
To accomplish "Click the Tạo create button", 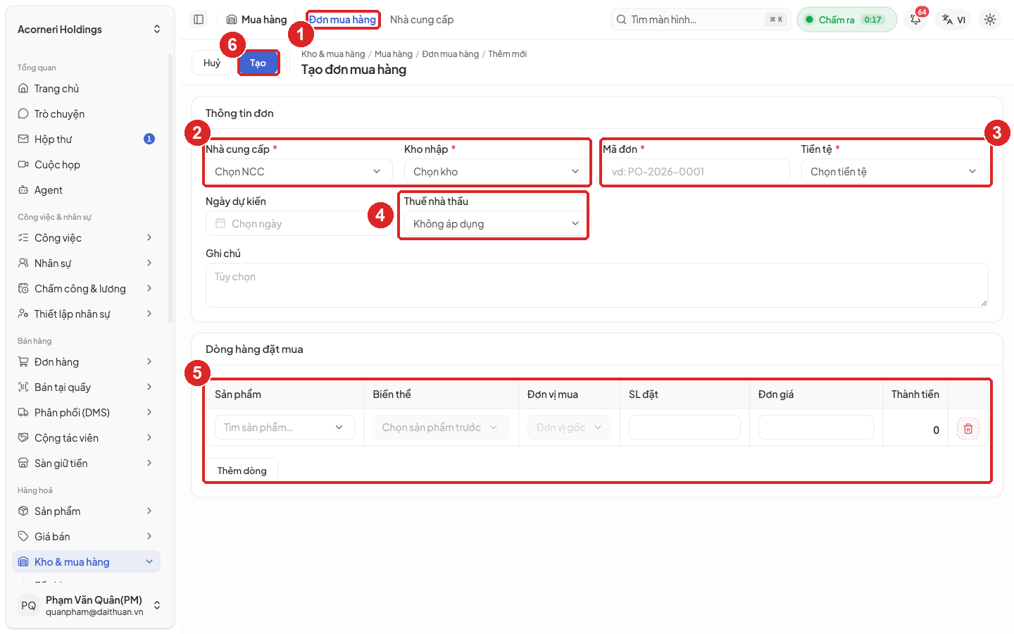I will click(258, 63).
